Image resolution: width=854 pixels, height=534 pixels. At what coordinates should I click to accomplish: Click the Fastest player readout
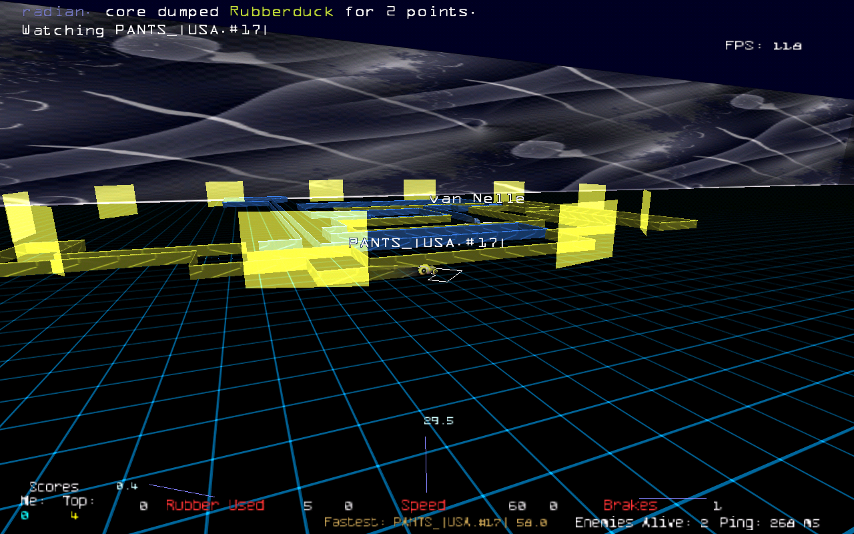coord(435,523)
